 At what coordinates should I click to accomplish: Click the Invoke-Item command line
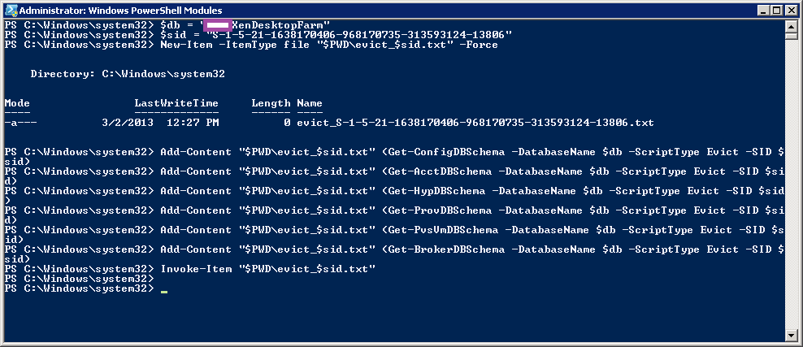tap(268, 269)
